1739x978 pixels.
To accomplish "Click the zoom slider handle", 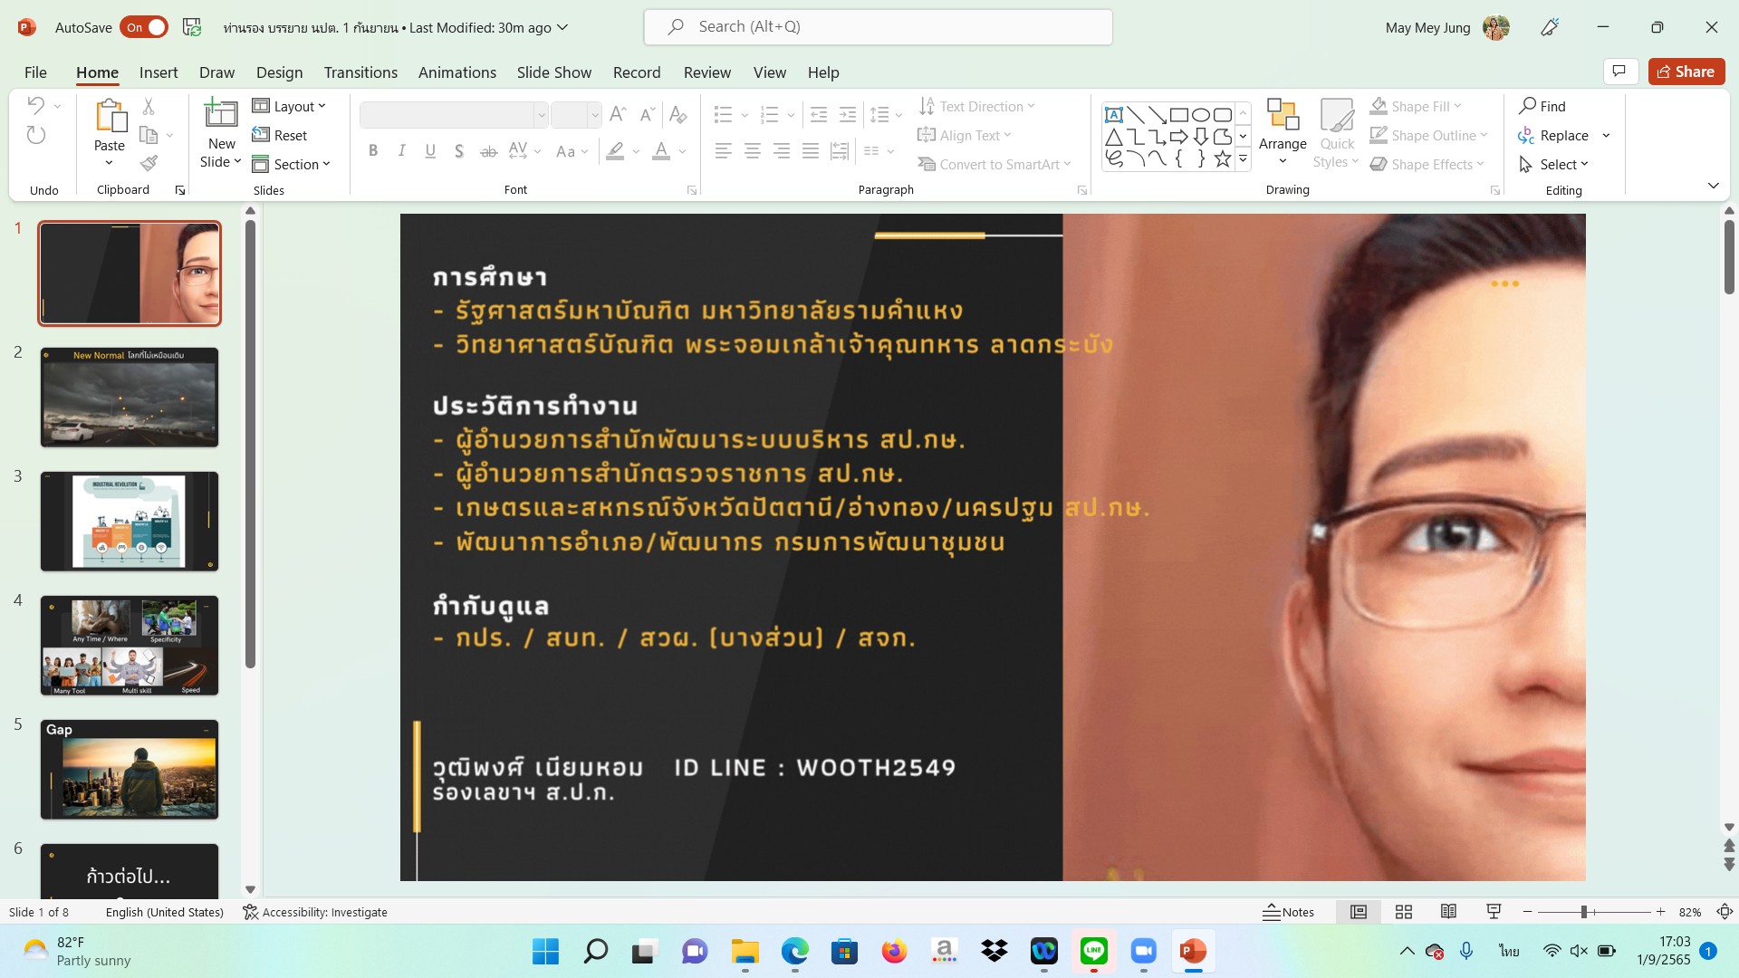I will tap(1584, 912).
